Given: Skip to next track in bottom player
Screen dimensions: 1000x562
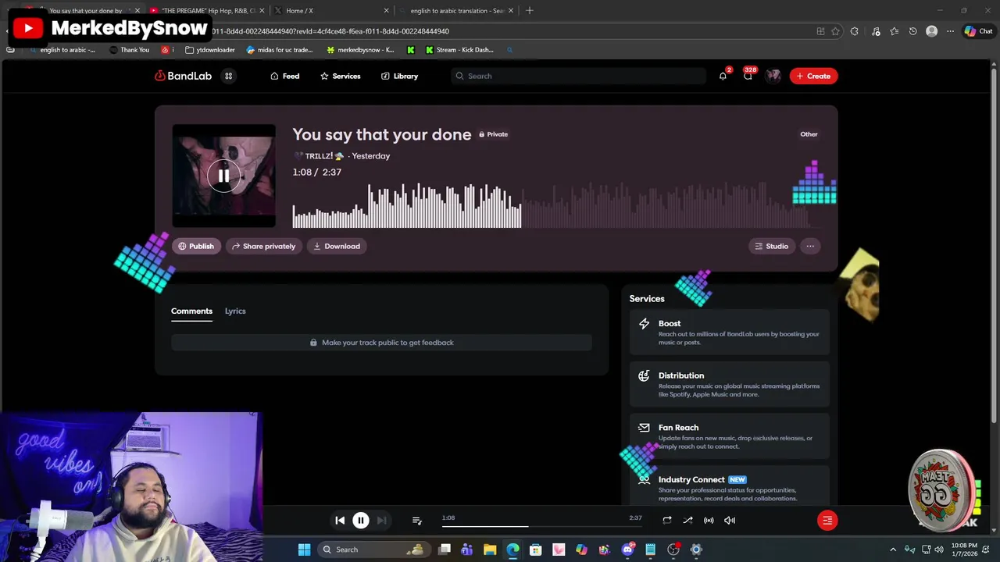Looking at the screenshot, I should (x=381, y=520).
